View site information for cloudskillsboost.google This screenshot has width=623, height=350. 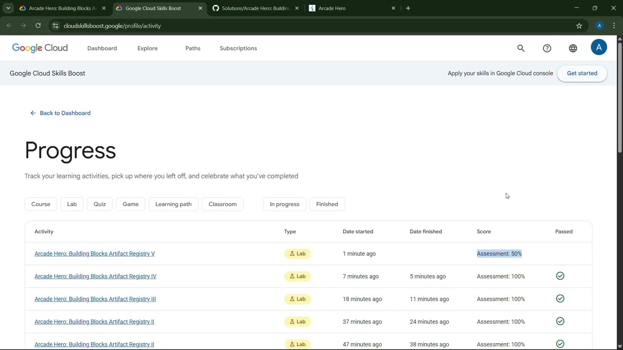click(55, 26)
